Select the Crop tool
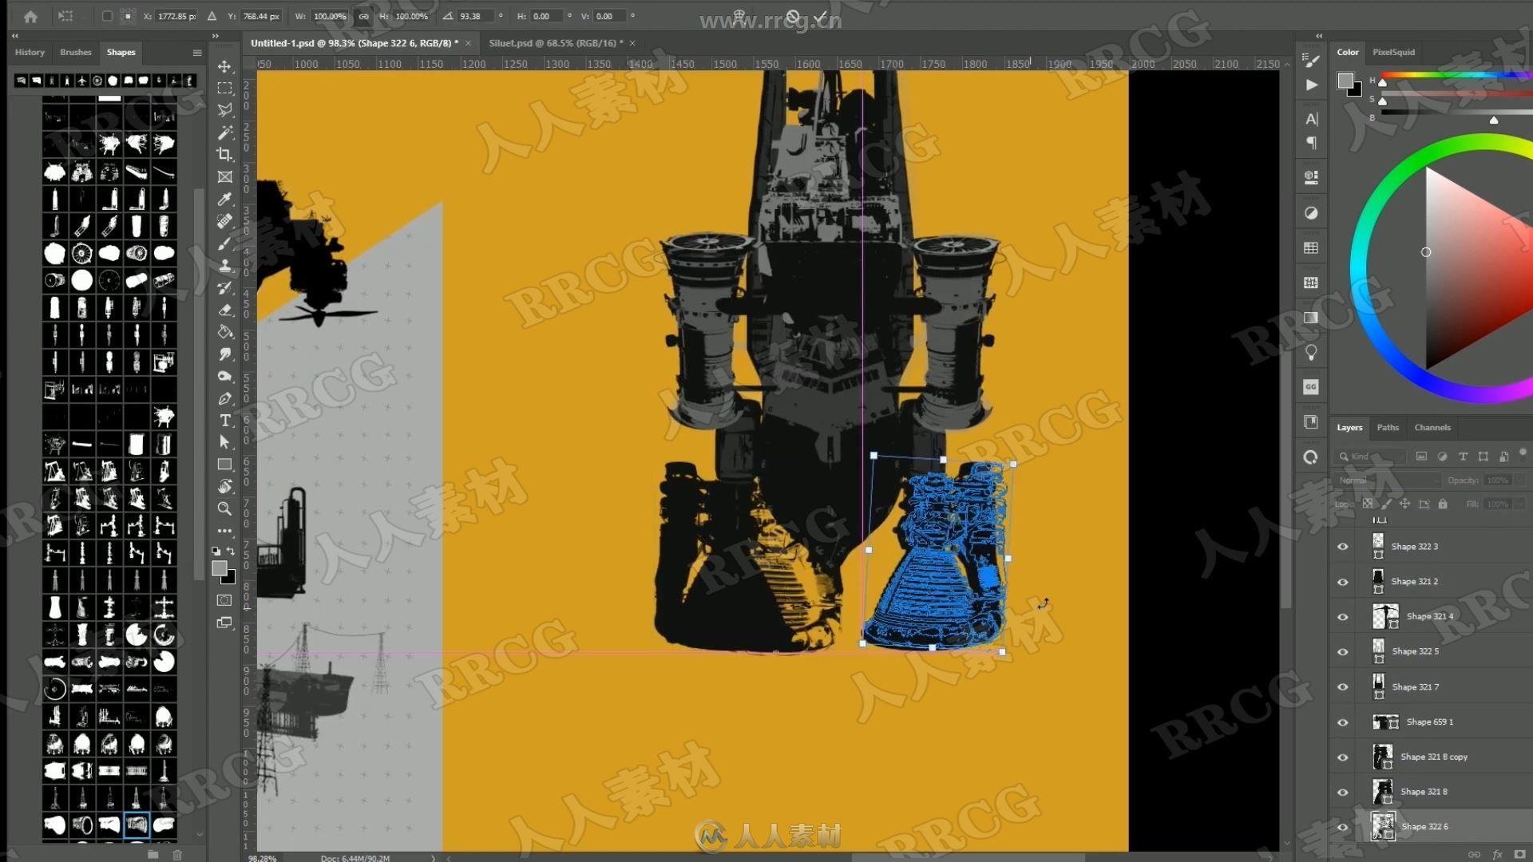 click(225, 154)
